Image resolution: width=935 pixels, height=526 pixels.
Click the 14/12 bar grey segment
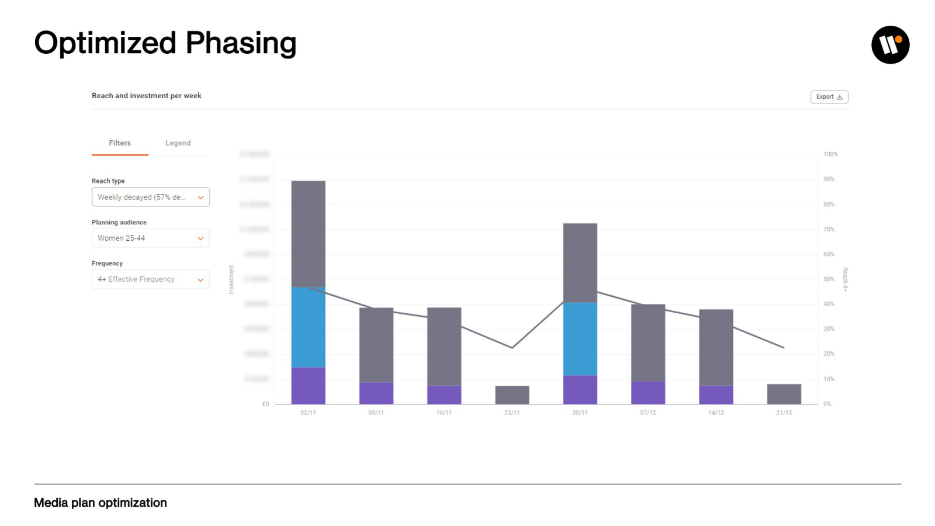pos(716,348)
